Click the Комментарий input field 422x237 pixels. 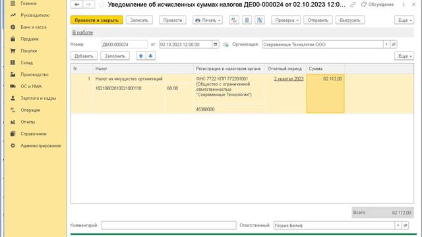pyautogui.click(x=169, y=225)
